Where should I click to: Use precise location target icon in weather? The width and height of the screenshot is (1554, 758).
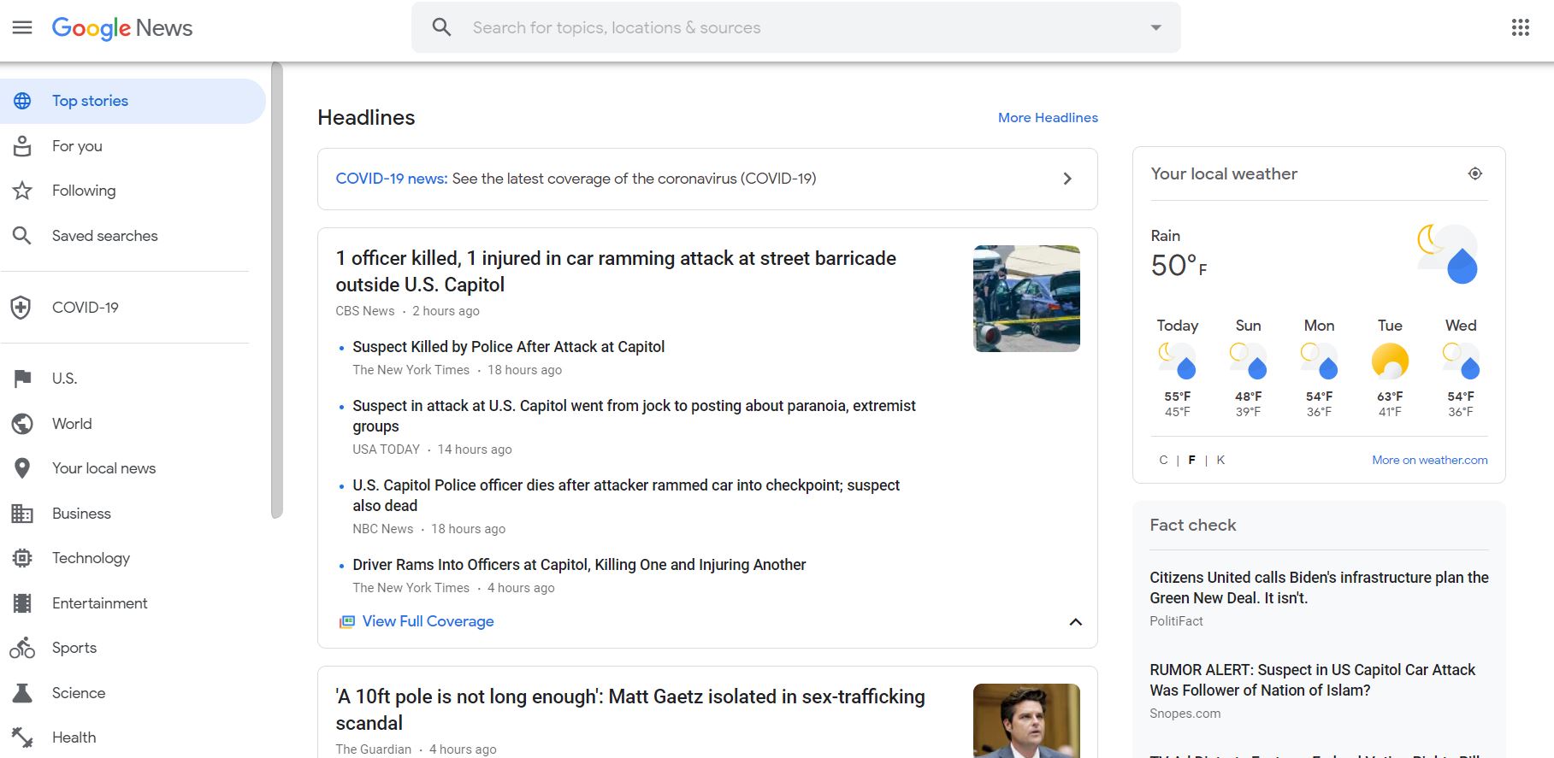click(x=1474, y=173)
